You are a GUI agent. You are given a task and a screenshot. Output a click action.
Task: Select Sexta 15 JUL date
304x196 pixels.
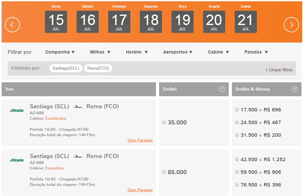[56, 22]
